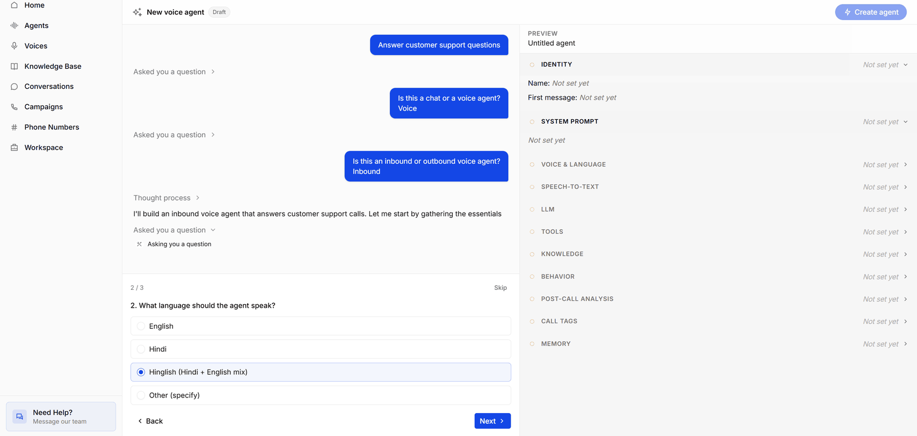This screenshot has height=436, width=917.
Task: Click the Answer customer support questions bubble
Action: coord(439,45)
